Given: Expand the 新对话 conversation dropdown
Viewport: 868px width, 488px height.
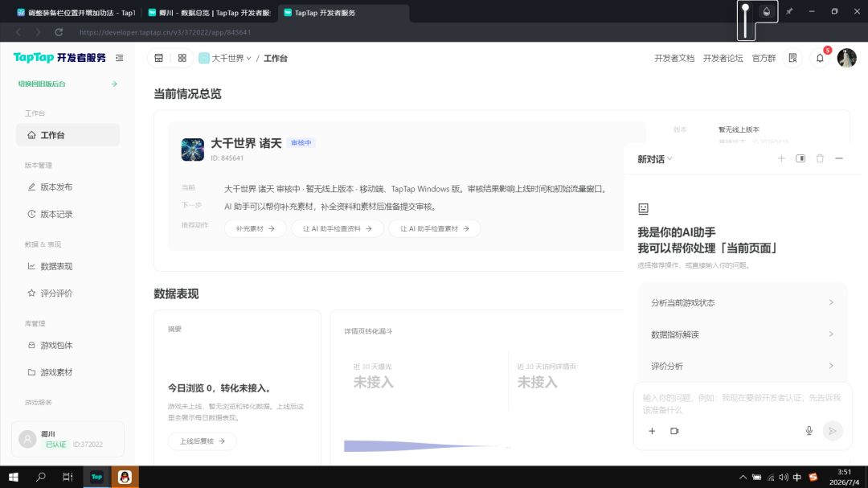Looking at the screenshot, I should tap(654, 159).
